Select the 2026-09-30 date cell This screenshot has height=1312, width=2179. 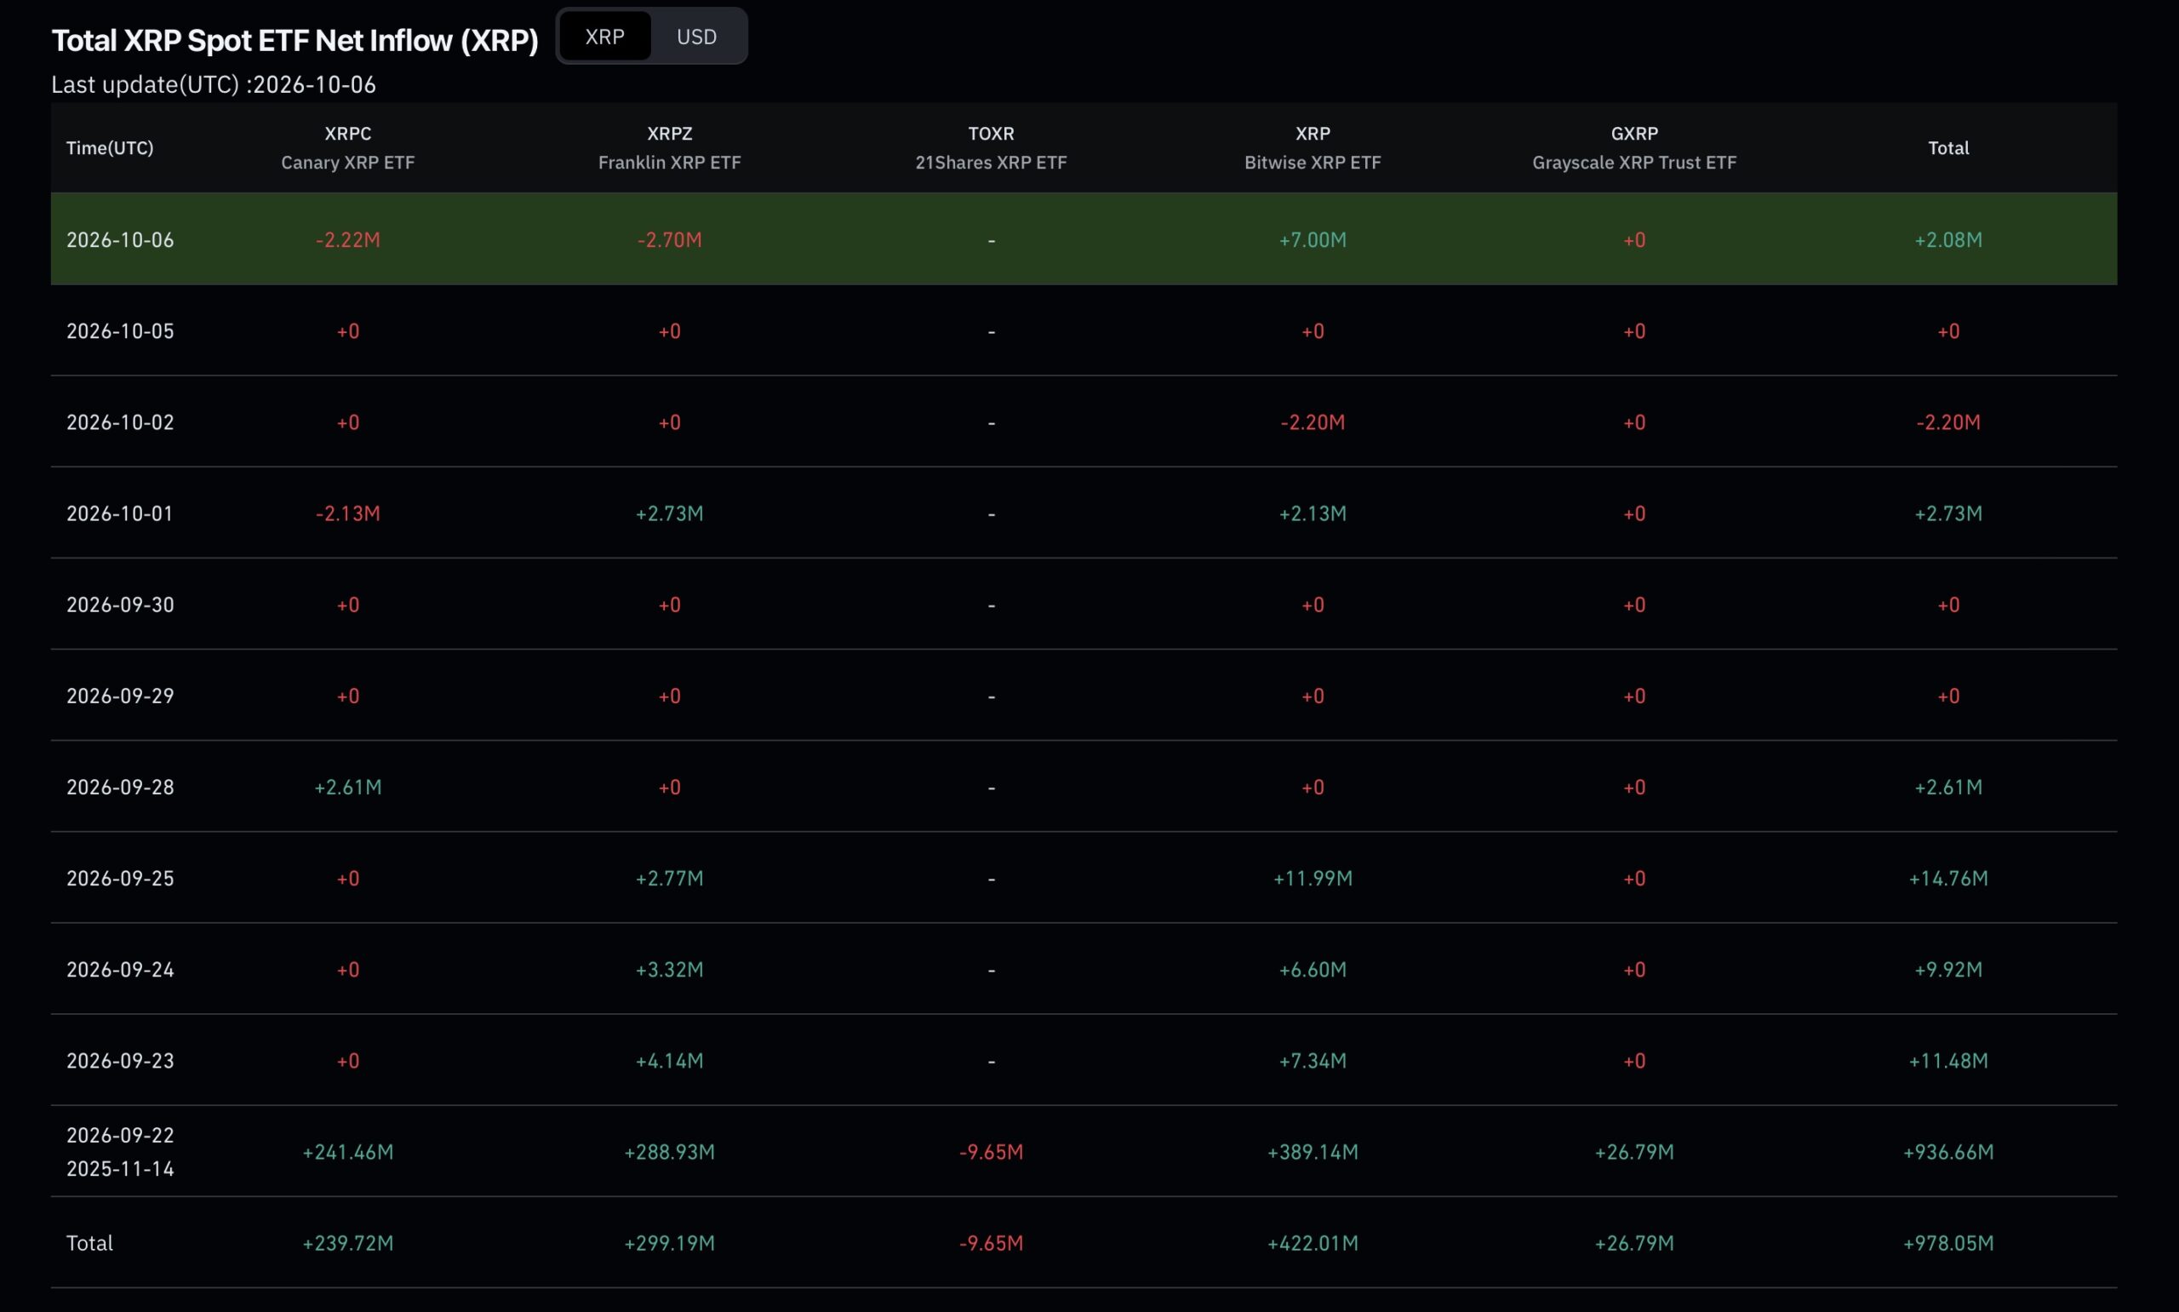120,604
